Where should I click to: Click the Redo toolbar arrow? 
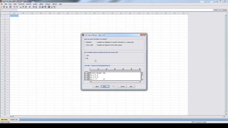(17, 7)
